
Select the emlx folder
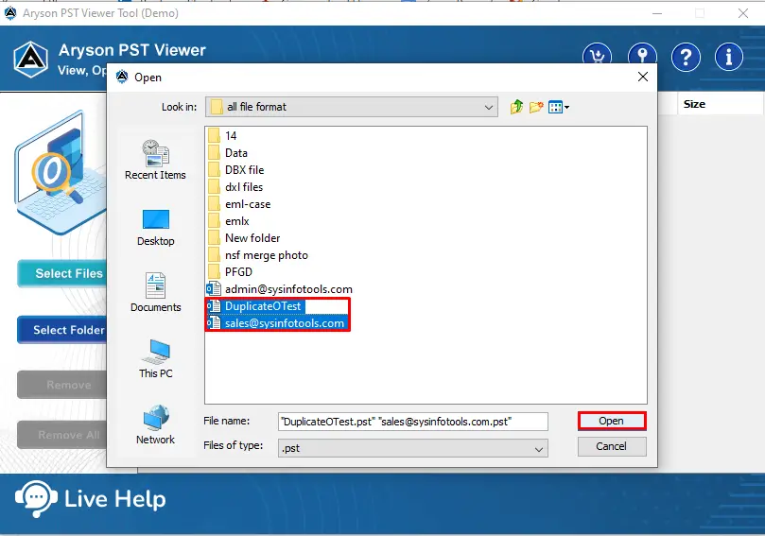[228, 221]
